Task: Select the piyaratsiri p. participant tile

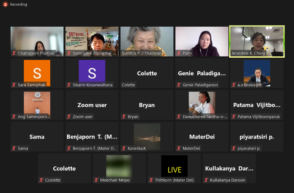Action: pos(257,137)
